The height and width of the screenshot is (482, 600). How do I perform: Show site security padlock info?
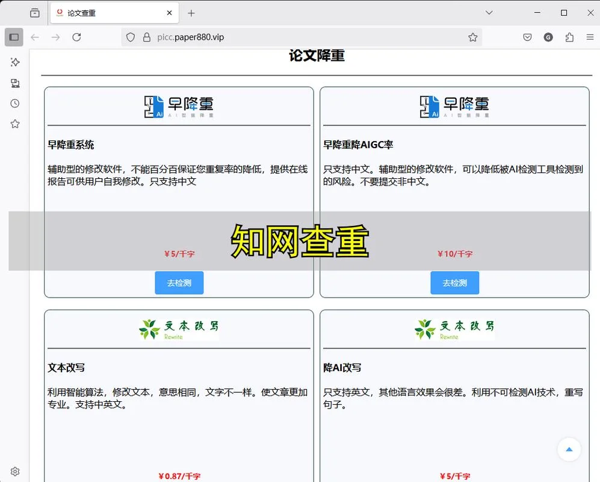147,37
